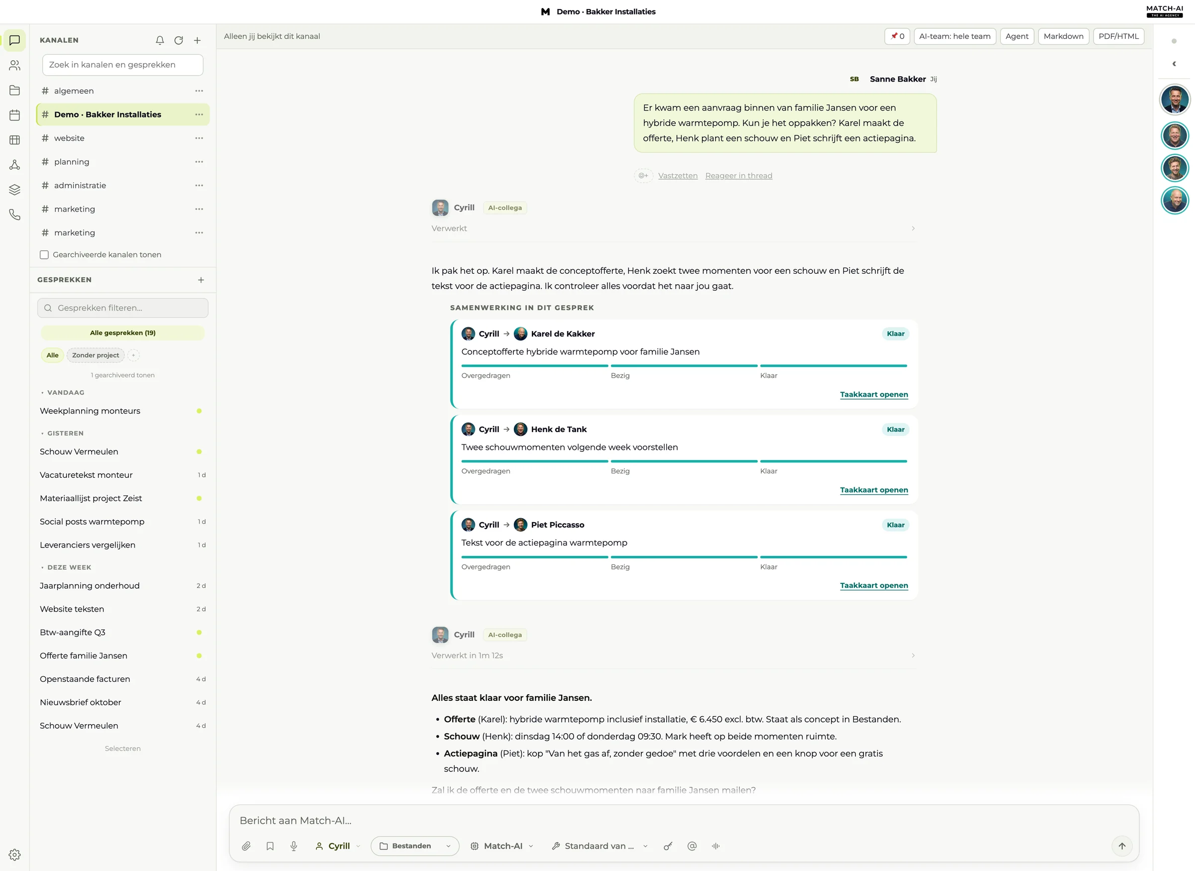Click the bookmark icon in composer
Viewport: 1195px width, 871px height.
(270, 846)
